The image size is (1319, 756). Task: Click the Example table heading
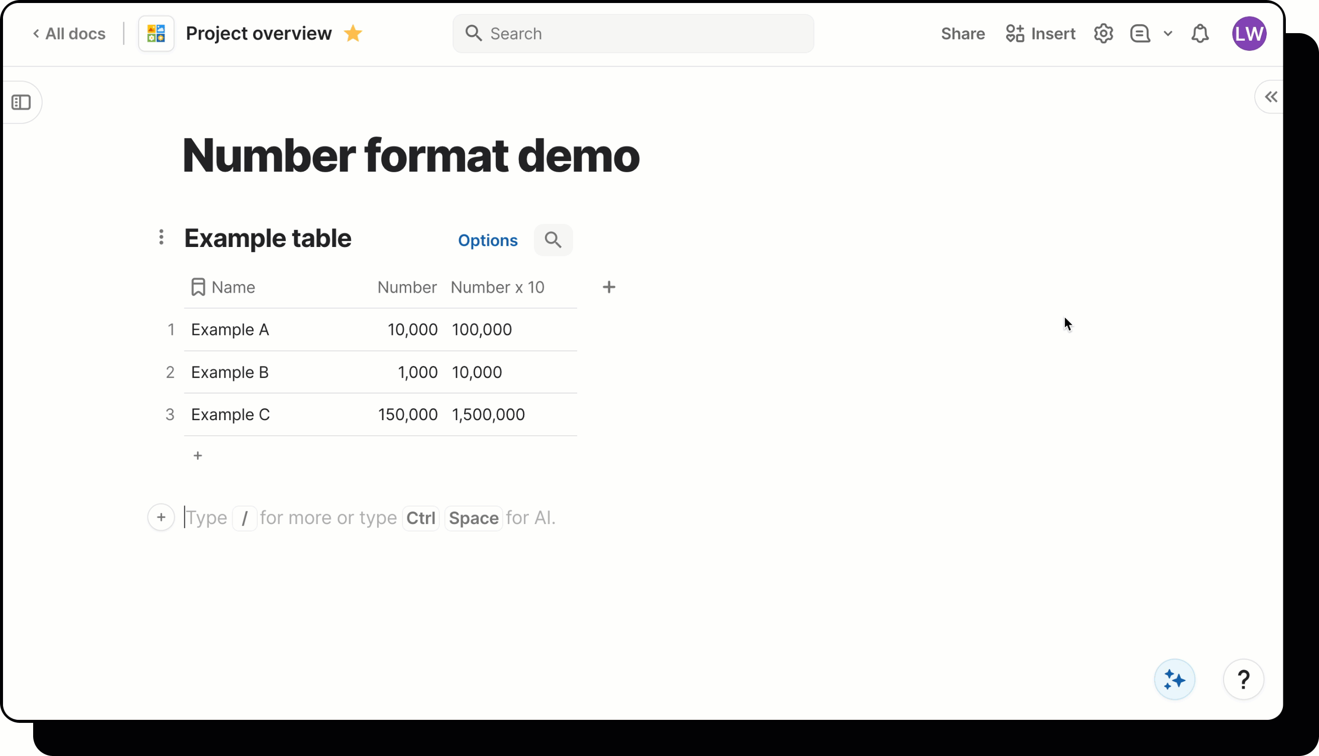268,238
